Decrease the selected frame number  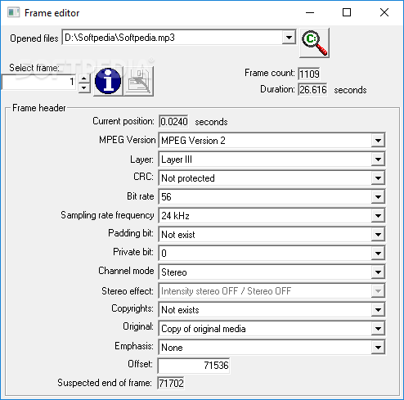click(84, 88)
